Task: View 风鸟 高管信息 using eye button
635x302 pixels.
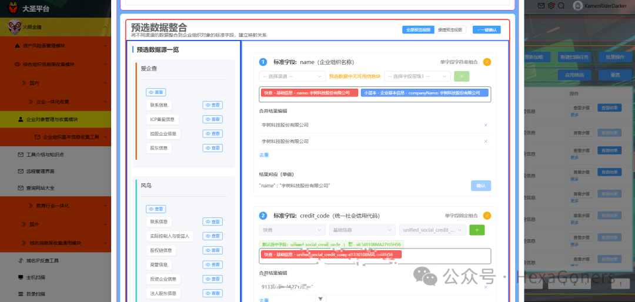Action: click(x=213, y=265)
